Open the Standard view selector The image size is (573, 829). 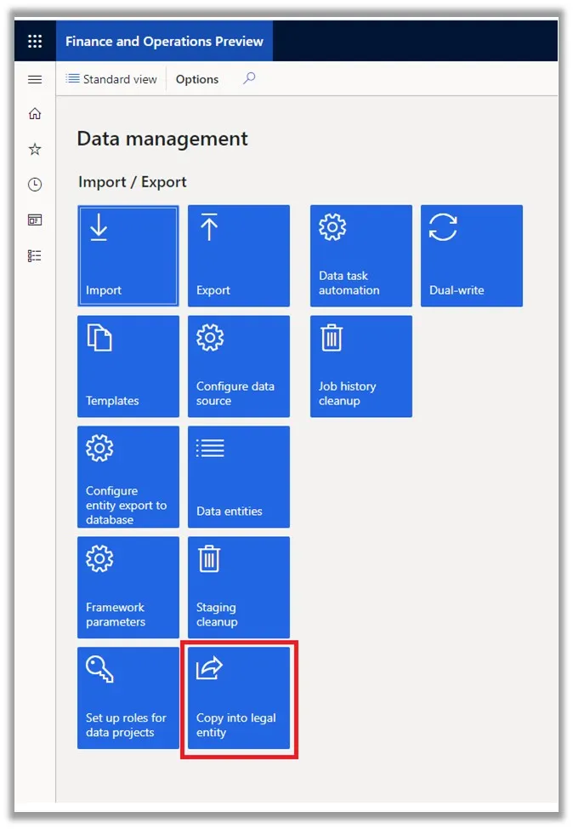coord(111,79)
